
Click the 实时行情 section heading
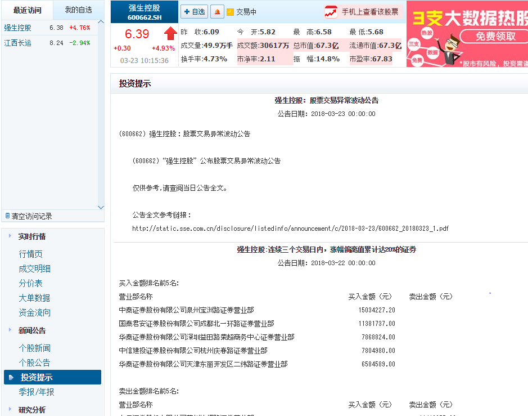(31, 236)
